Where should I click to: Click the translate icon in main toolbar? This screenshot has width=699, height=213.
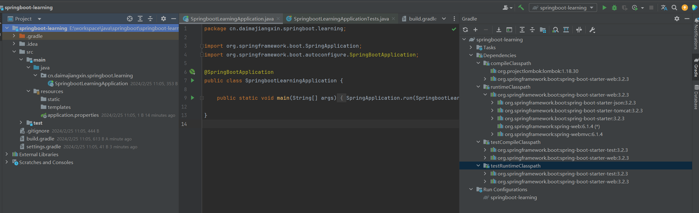(x=664, y=8)
